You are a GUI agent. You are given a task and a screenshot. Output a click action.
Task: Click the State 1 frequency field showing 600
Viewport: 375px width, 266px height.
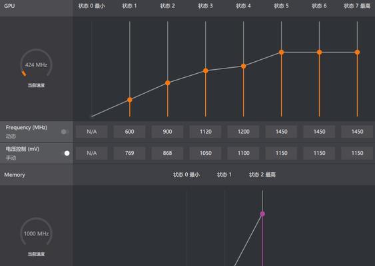click(x=129, y=132)
